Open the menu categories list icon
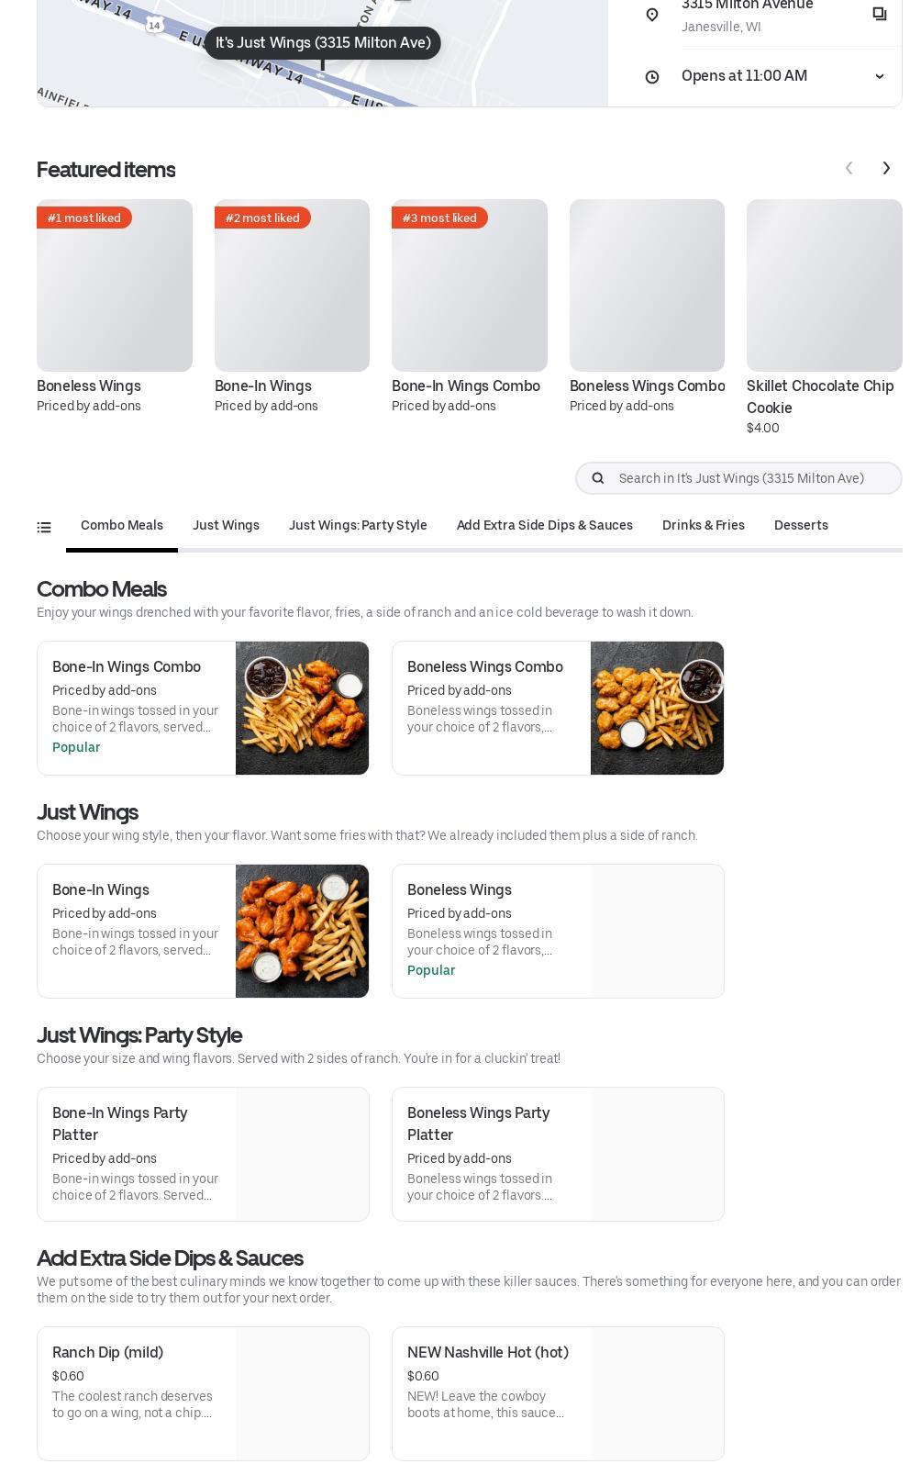This screenshot has width=921, height=1464. [44, 527]
